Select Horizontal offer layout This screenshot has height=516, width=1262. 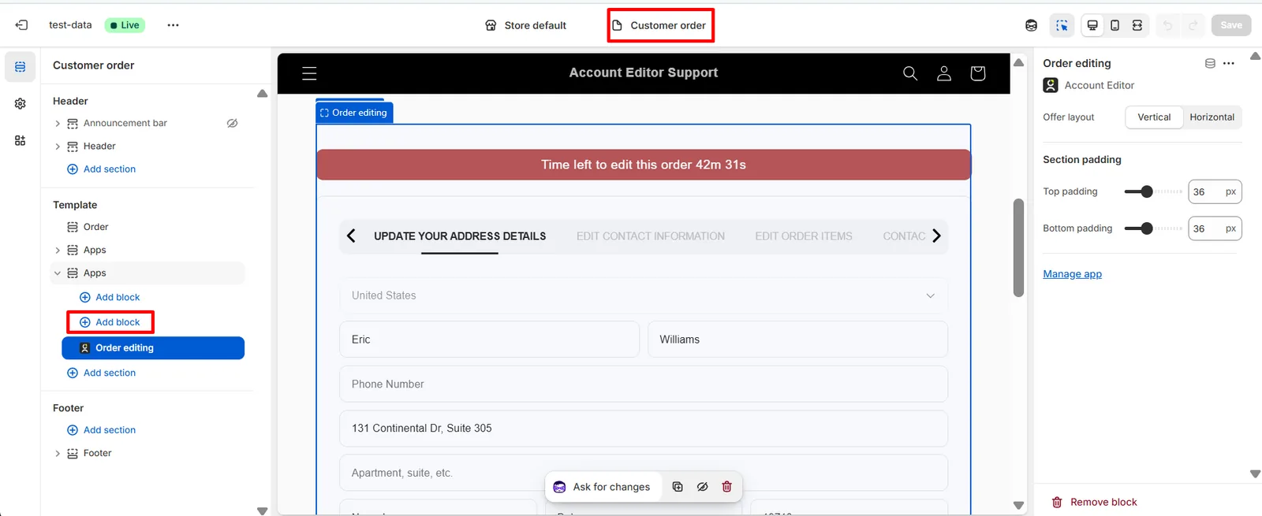(1212, 117)
